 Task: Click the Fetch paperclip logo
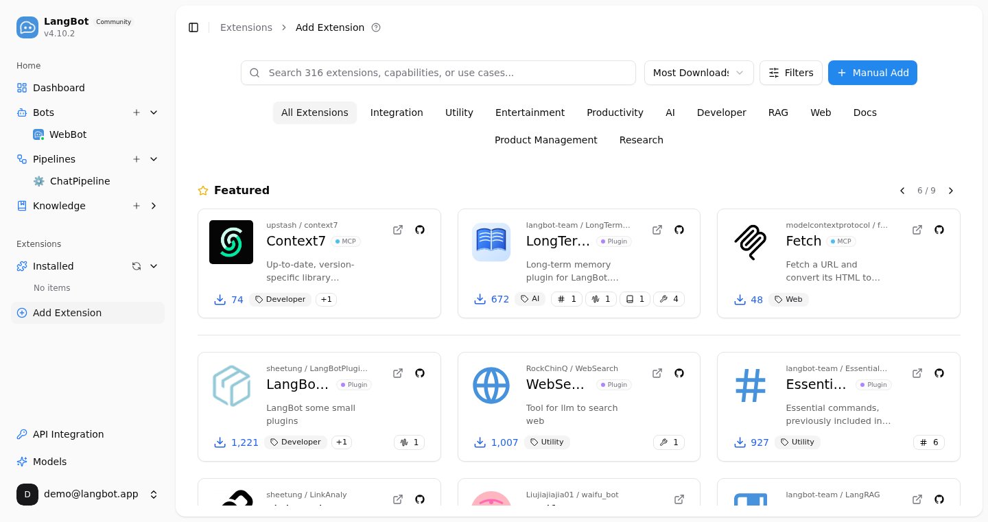point(751,242)
